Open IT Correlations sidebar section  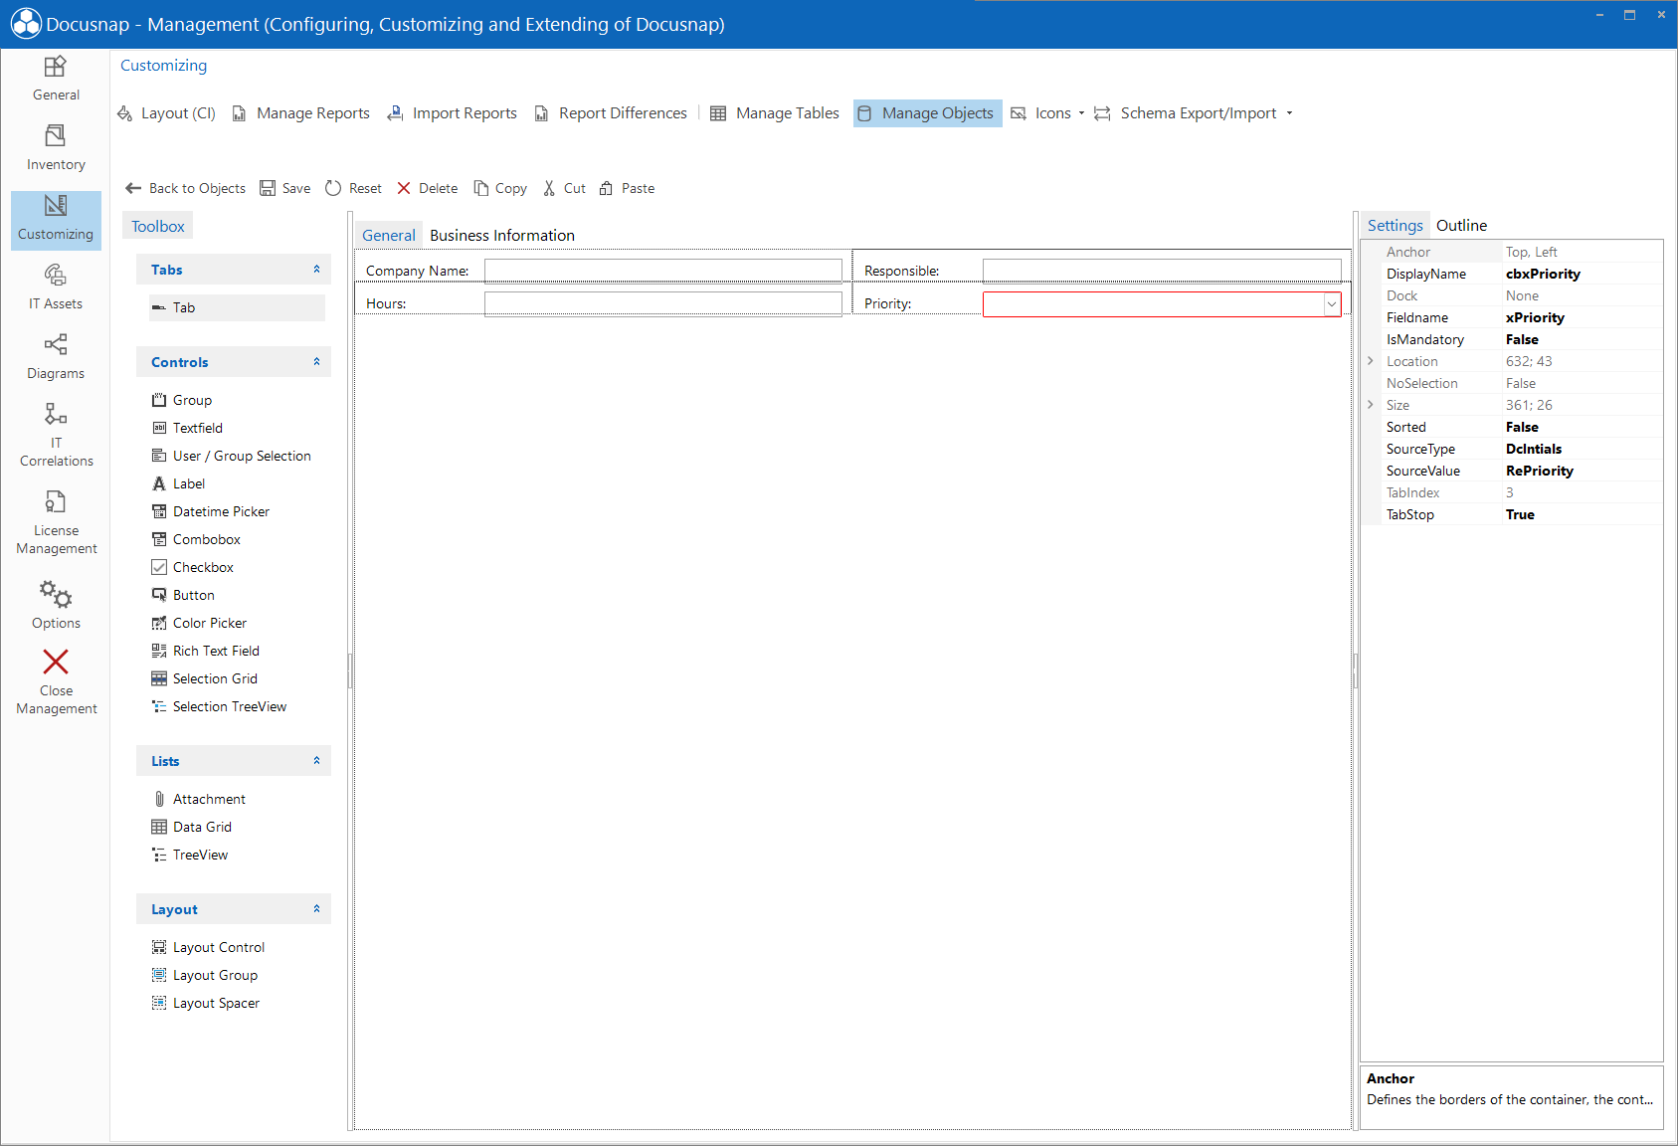pos(56,435)
